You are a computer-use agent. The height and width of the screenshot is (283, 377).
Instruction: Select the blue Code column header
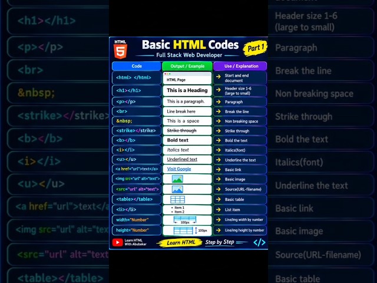pos(137,66)
